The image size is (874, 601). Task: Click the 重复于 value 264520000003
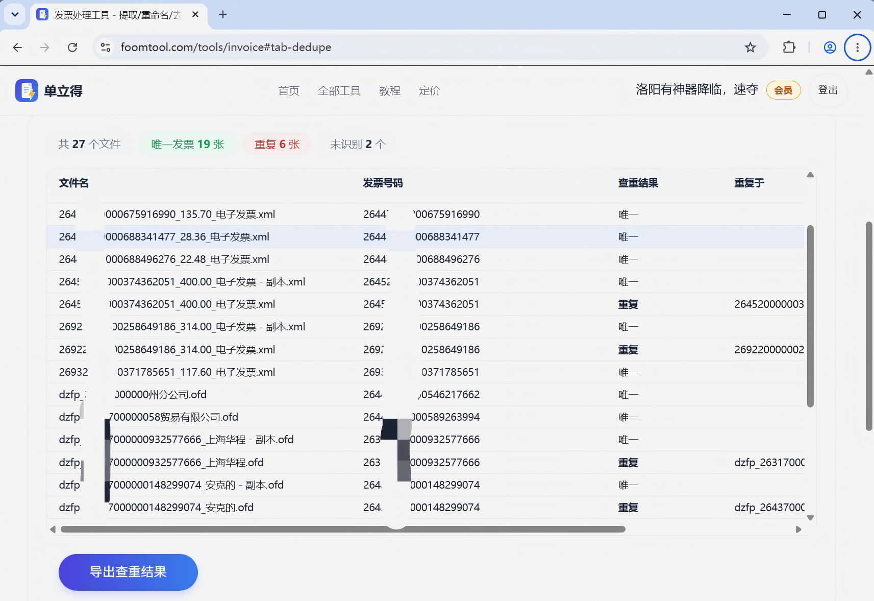(x=769, y=304)
